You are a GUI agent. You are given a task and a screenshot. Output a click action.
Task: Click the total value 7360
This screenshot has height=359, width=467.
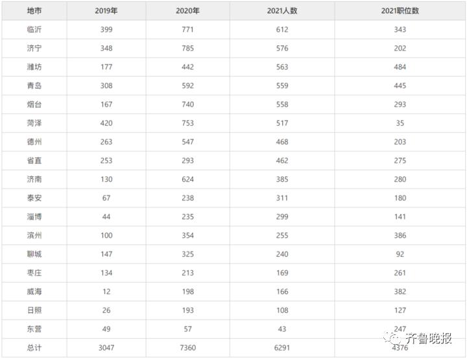coord(187,348)
